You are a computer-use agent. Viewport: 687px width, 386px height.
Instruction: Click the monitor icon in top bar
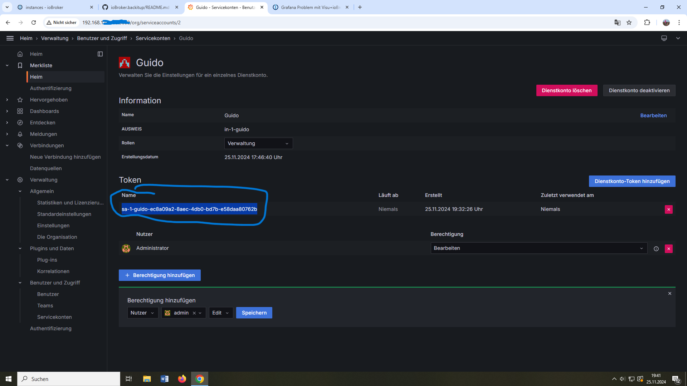[x=664, y=38]
